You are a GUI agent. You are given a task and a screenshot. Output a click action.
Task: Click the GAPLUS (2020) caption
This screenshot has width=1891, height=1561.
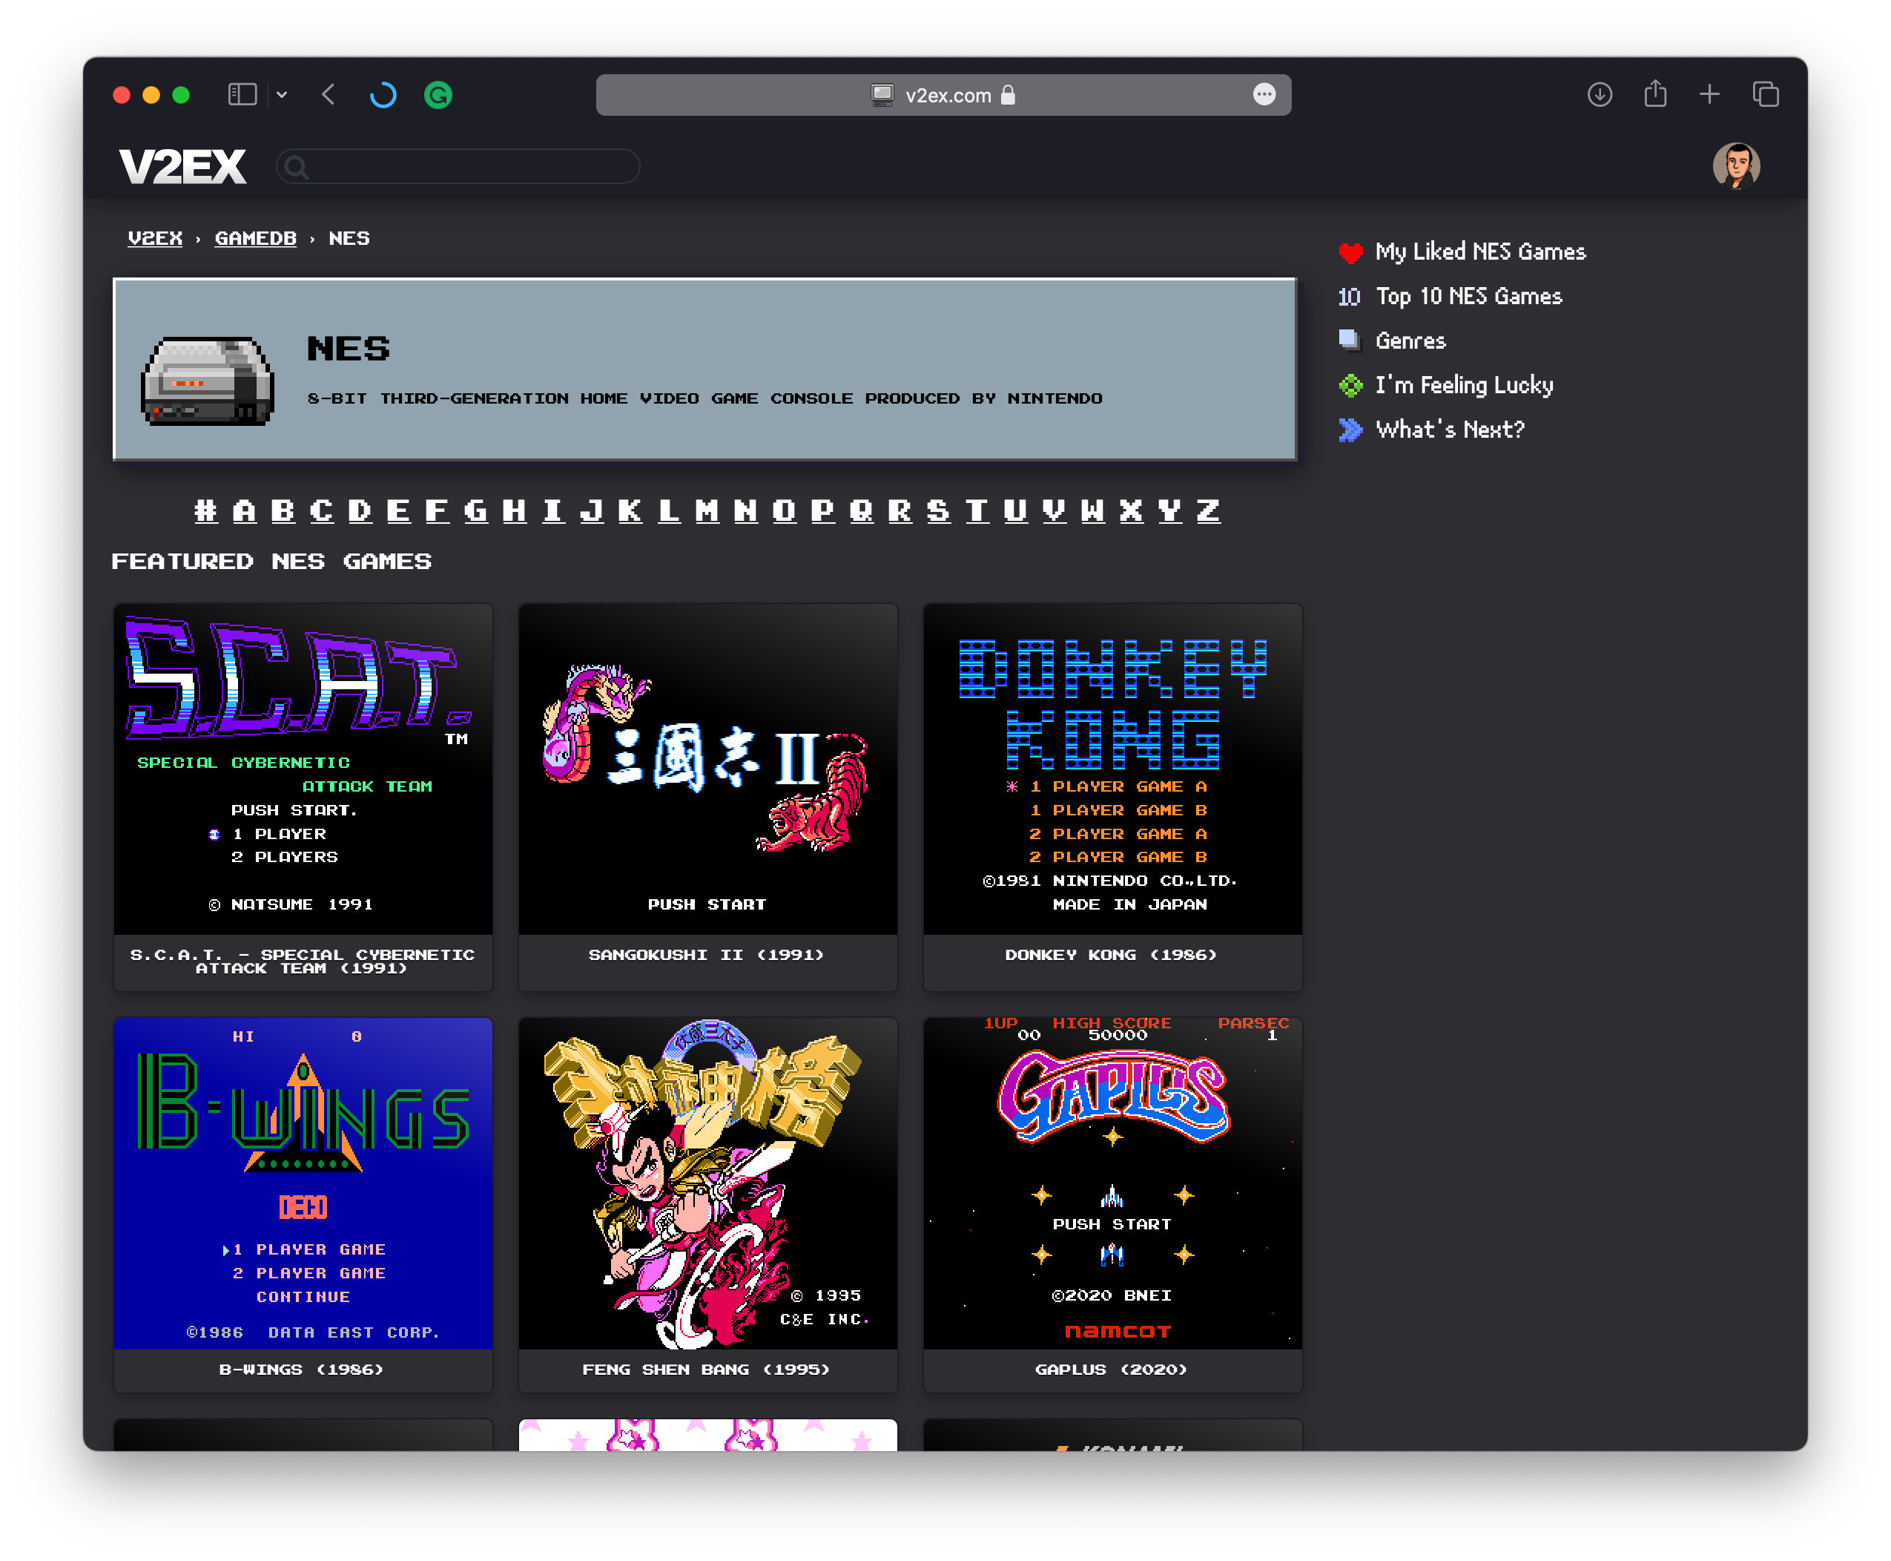(x=1111, y=1370)
